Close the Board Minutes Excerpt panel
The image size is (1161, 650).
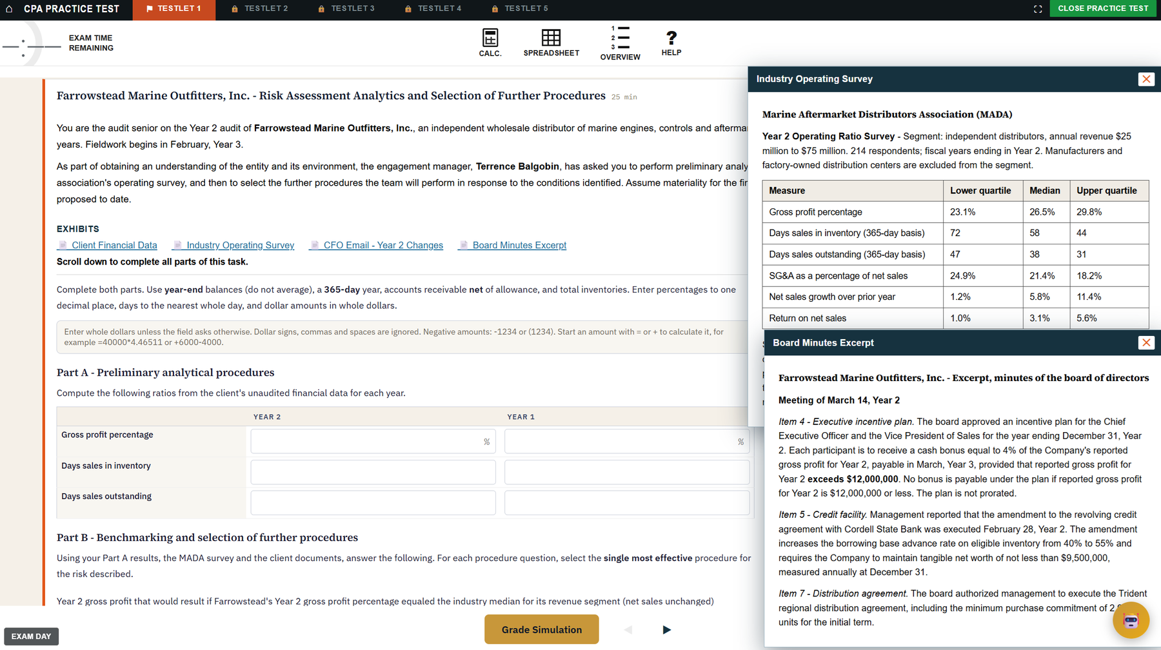pos(1146,342)
